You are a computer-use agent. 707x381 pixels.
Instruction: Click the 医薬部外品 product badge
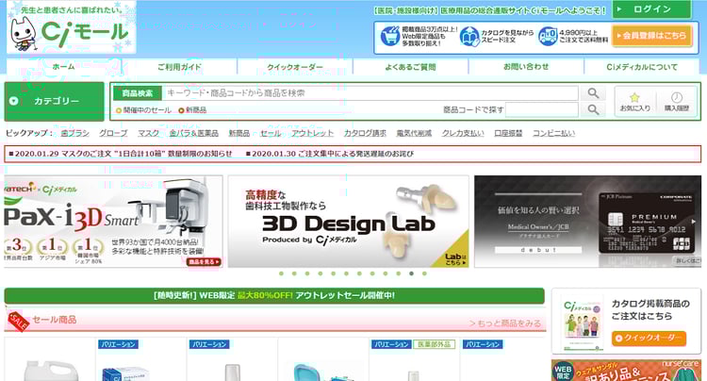click(x=434, y=344)
